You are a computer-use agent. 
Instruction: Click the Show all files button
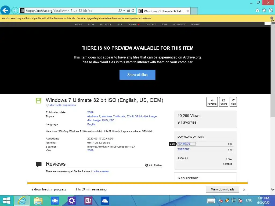point(137,75)
